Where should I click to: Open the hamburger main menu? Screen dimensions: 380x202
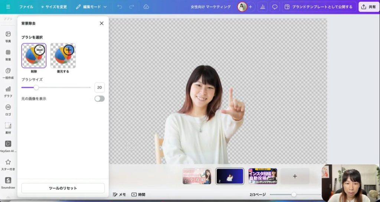point(8,7)
